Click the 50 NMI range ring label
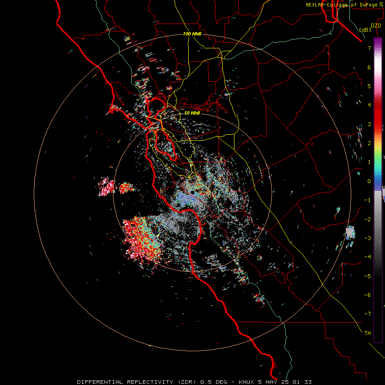385x385 pixels. click(192, 113)
